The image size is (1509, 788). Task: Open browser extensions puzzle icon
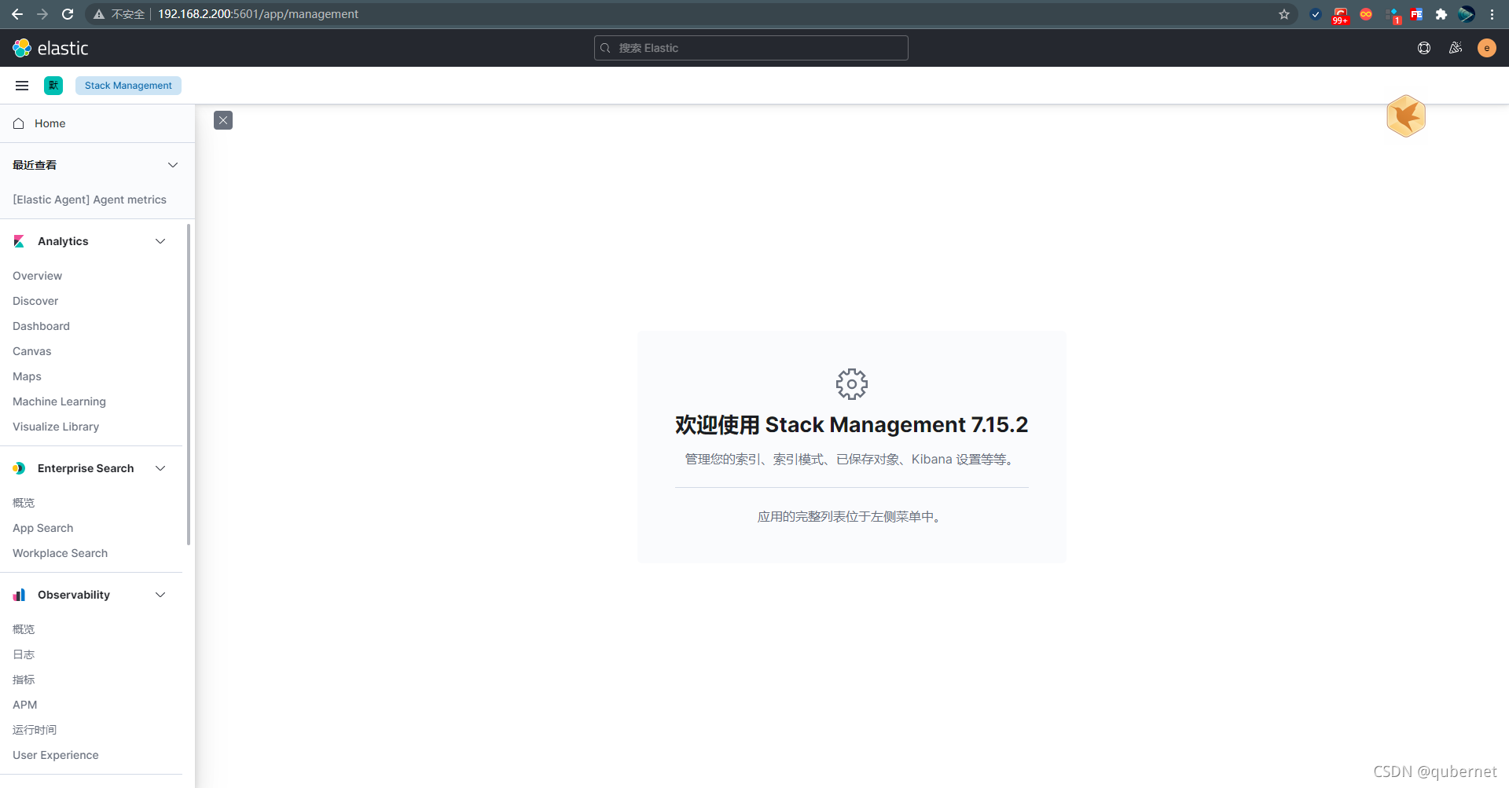tap(1441, 14)
